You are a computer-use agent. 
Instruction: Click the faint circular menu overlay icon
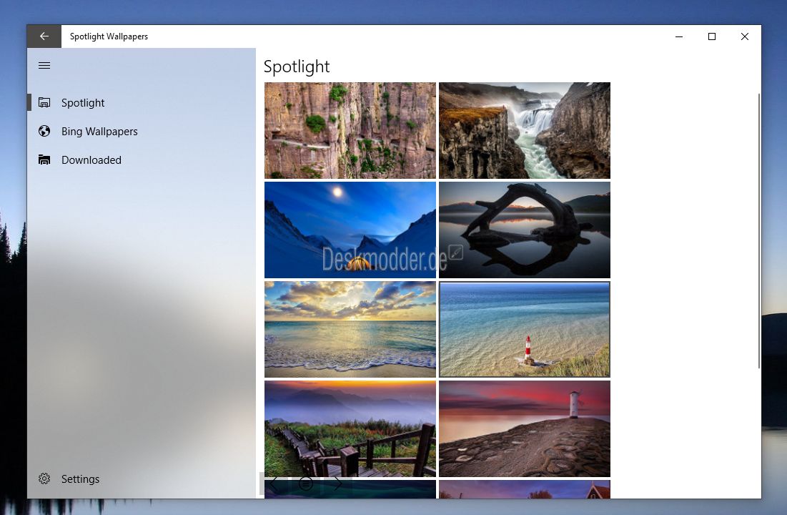coord(306,484)
